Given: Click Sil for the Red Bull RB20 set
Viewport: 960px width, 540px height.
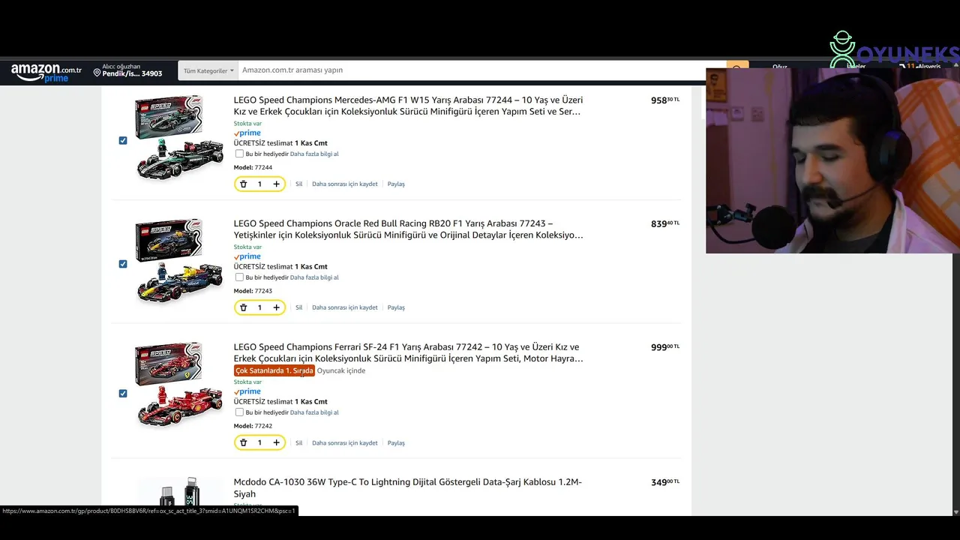Looking at the screenshot, I should pos(298,307).
